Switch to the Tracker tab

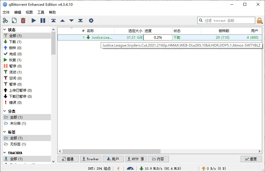click(91, 159)
